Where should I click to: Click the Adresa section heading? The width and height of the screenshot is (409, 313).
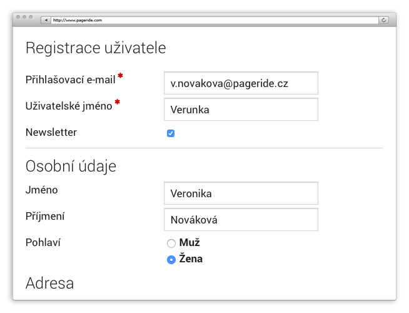(x=49, y=283)
